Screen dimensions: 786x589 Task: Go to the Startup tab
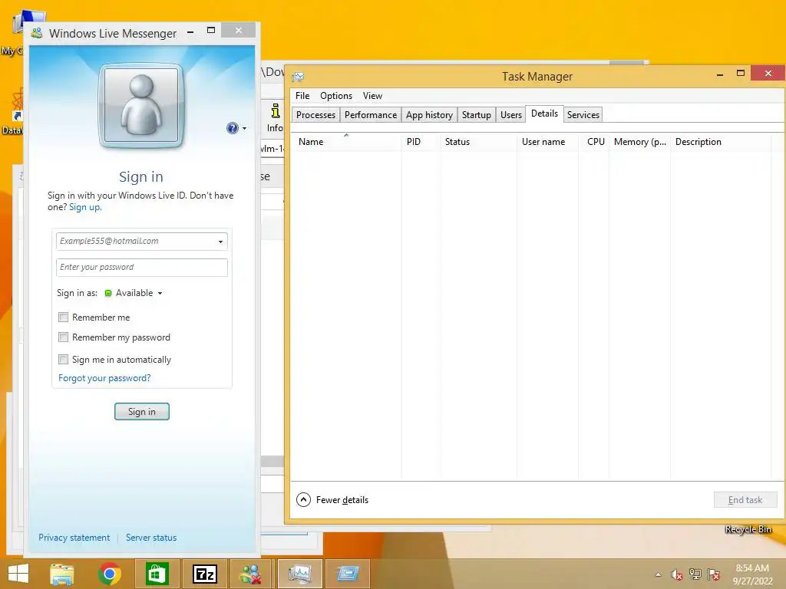476,115
